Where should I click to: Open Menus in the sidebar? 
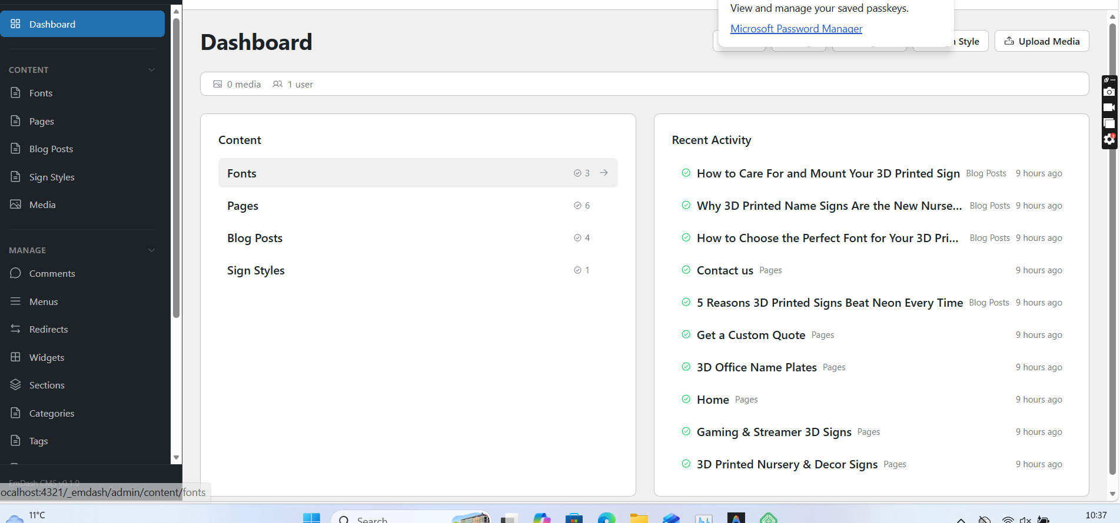[44, 301]
